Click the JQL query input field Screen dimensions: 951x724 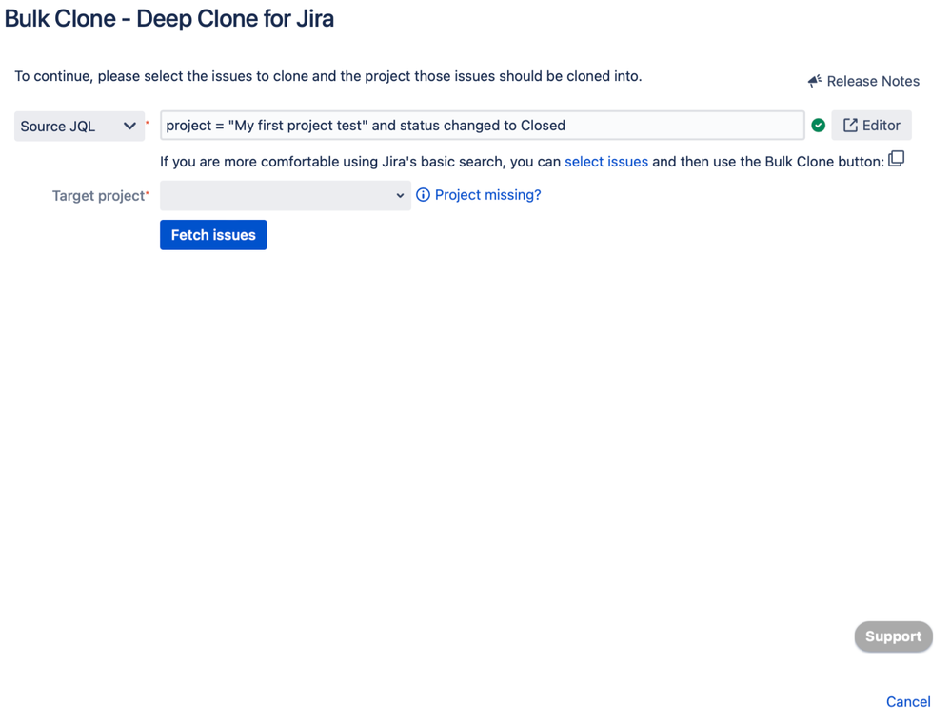pyautogui.click(x=483, y=126)
